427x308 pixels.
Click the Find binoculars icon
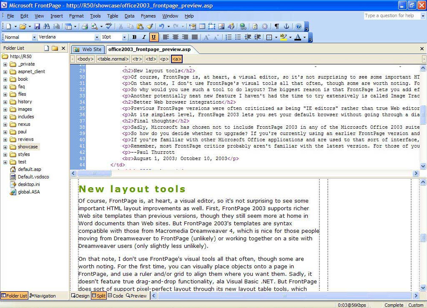pyautogui.click(x=47, y=27)
